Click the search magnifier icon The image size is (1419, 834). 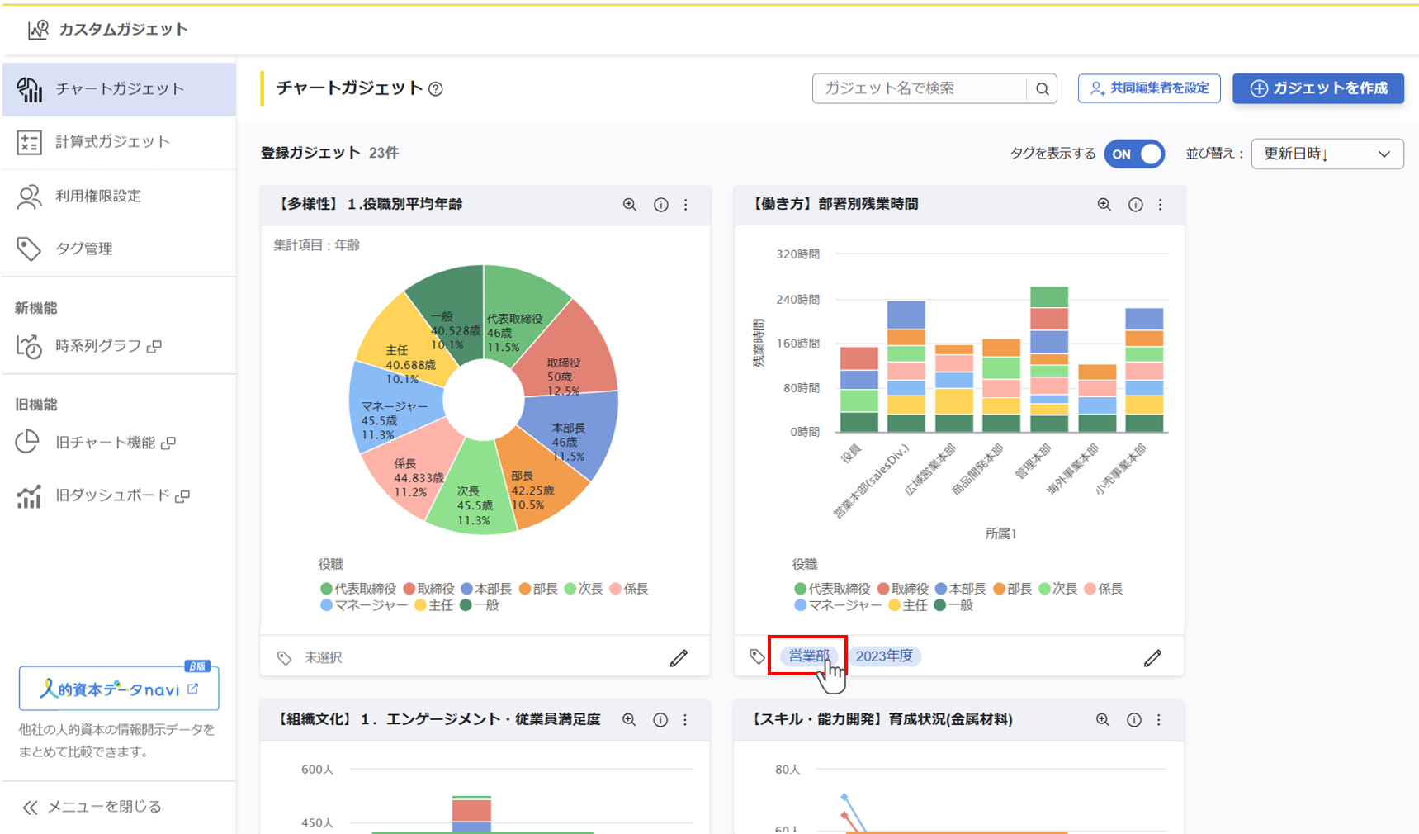coord(1043,88)
